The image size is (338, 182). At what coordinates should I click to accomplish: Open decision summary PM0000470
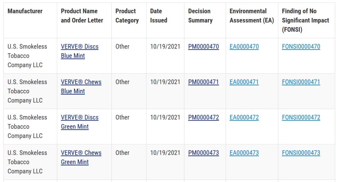(203, 47)
